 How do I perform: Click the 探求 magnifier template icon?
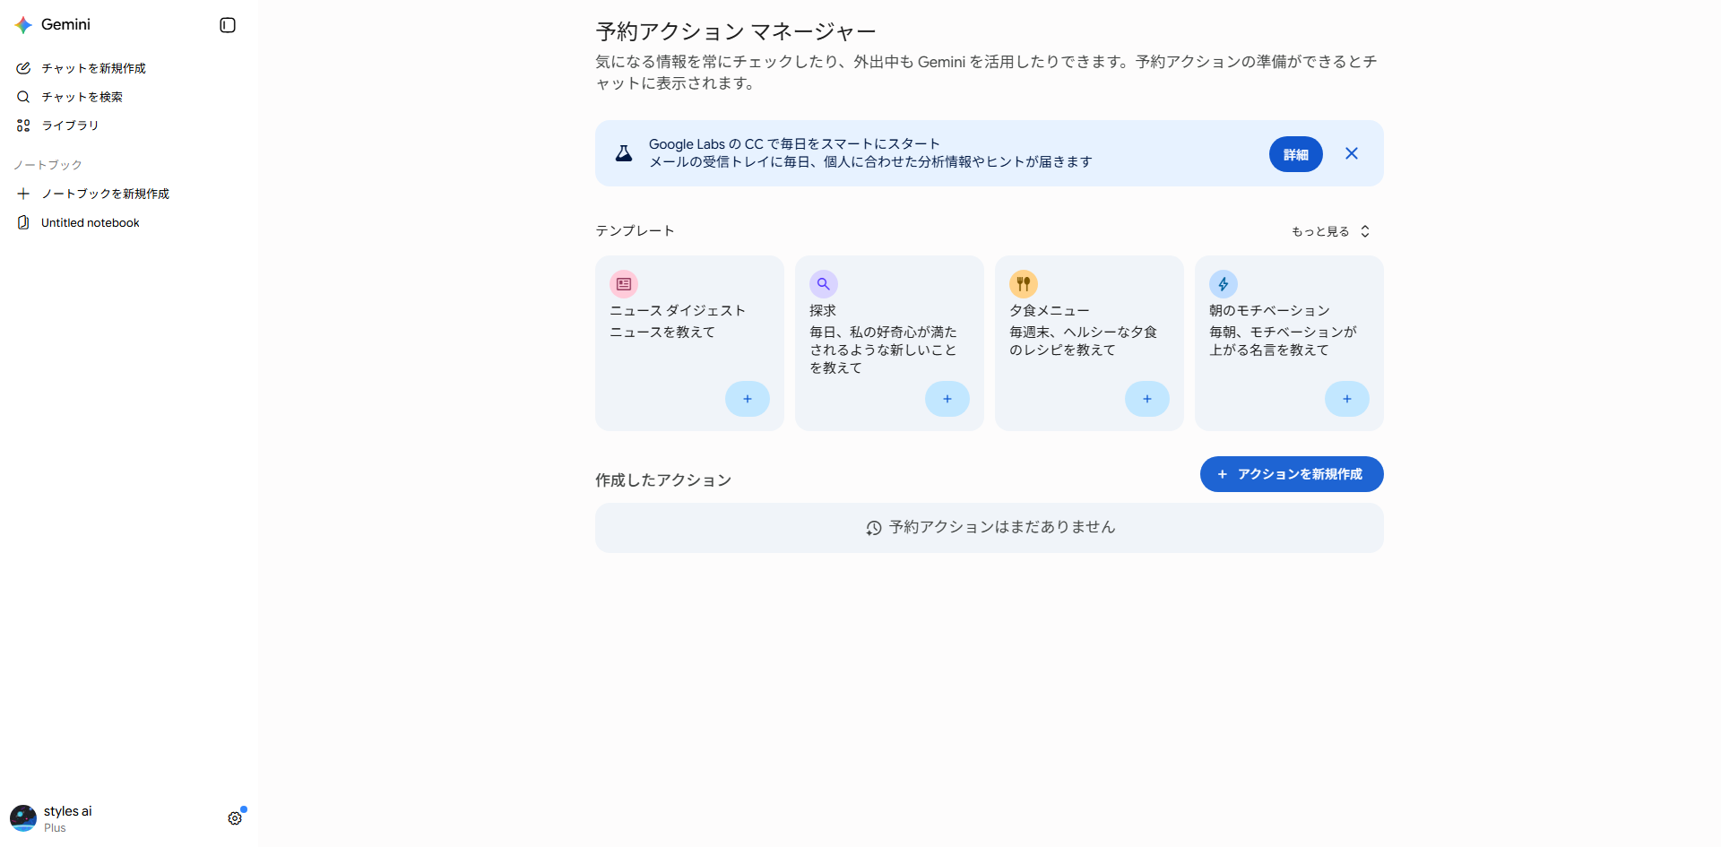point(824,284)
